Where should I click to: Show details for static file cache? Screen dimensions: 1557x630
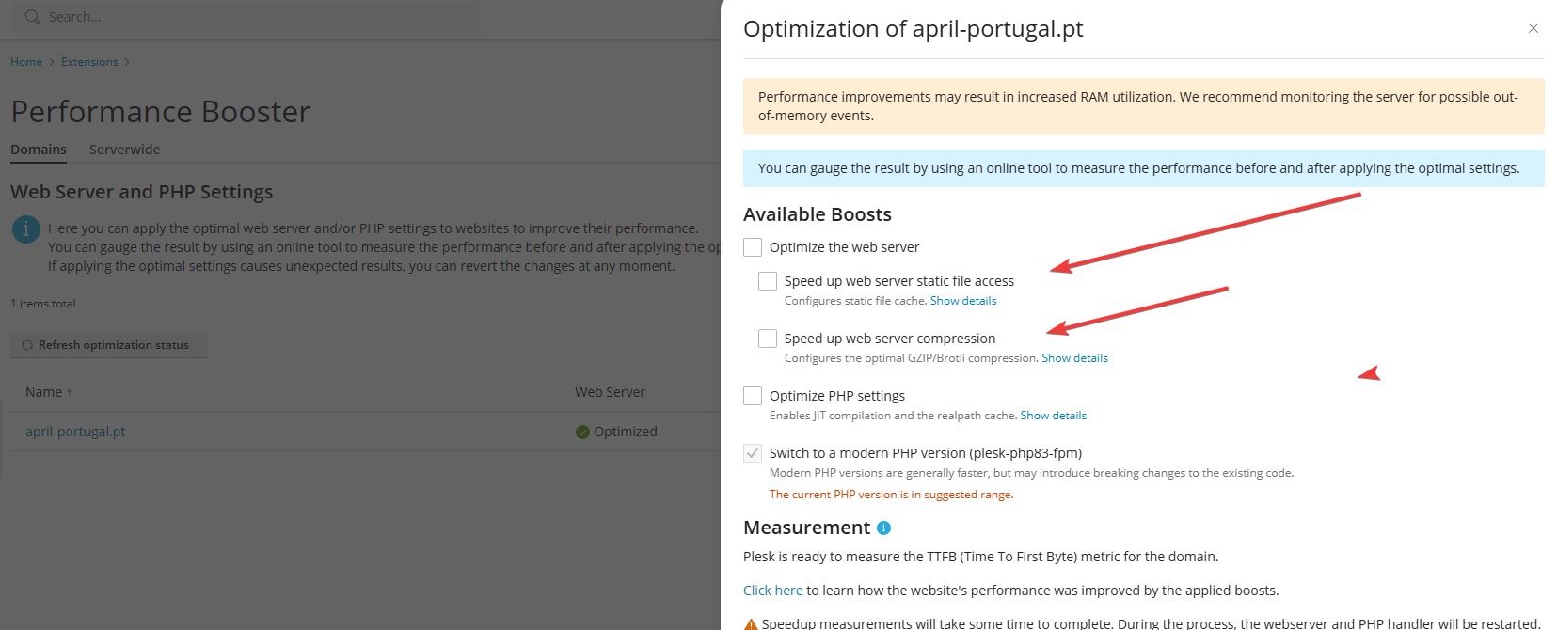click(x=962, y=301)
